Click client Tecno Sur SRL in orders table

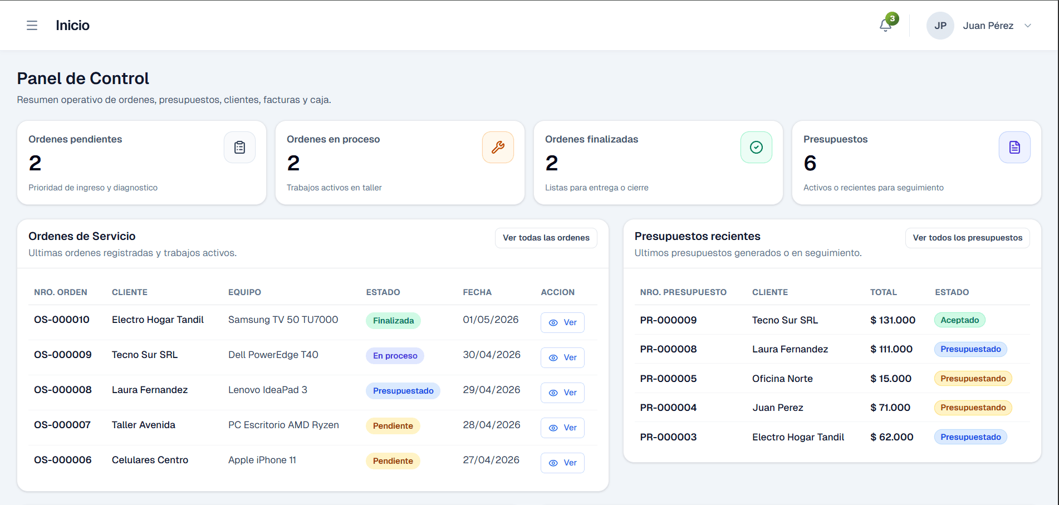[x=145, y=355]
